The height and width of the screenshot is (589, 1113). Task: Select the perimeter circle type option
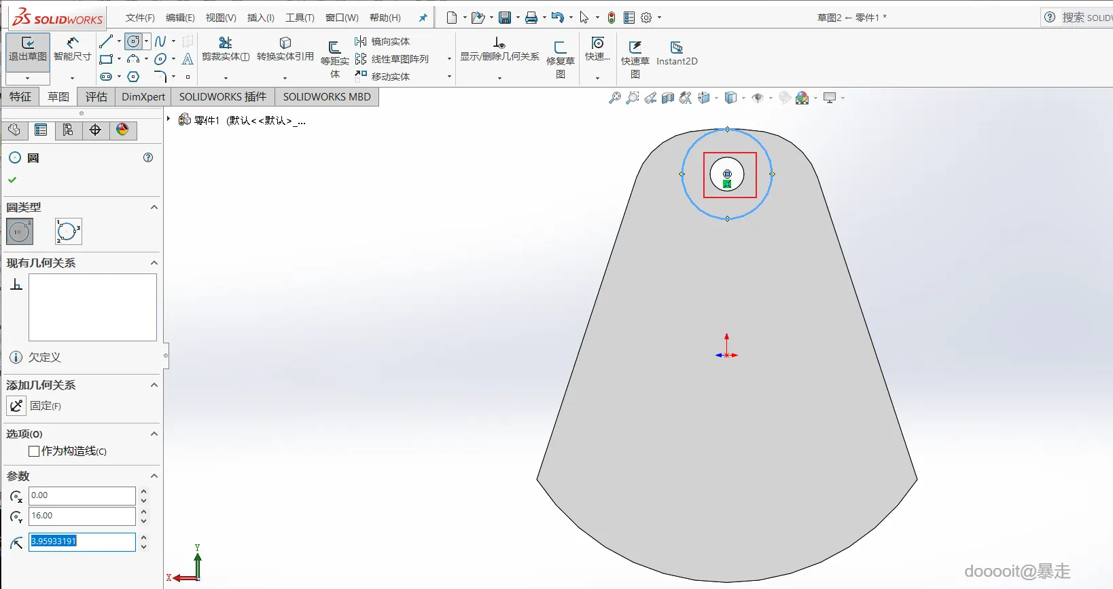point(68,231)
